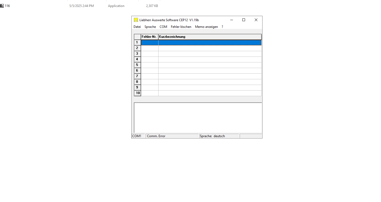Open the COM menu
Viewport: 381px width, 202px height.
coord(163,27)
